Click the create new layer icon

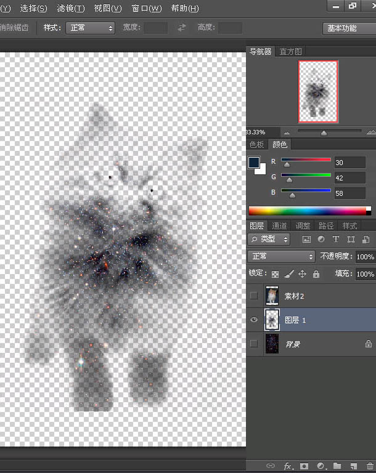click(353, 466)
